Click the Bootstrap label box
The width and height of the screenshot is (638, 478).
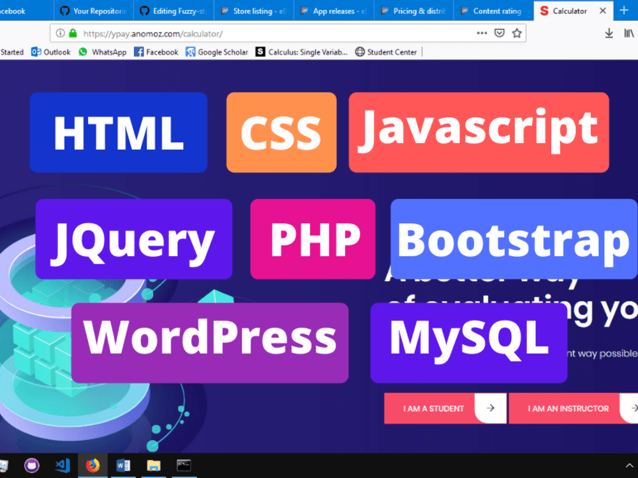pyautogui.click(x=514, y=239)
